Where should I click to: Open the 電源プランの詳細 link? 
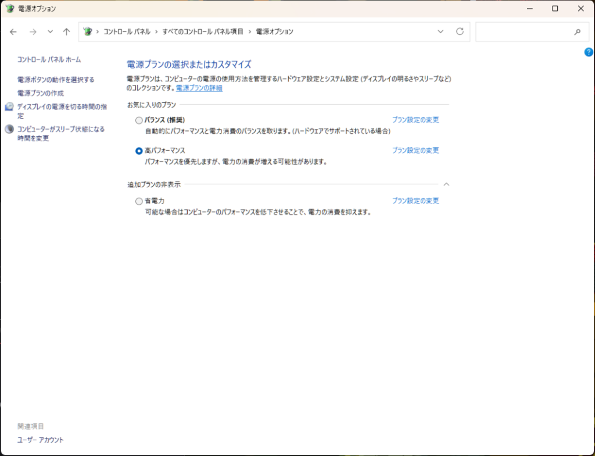point(199,88)
